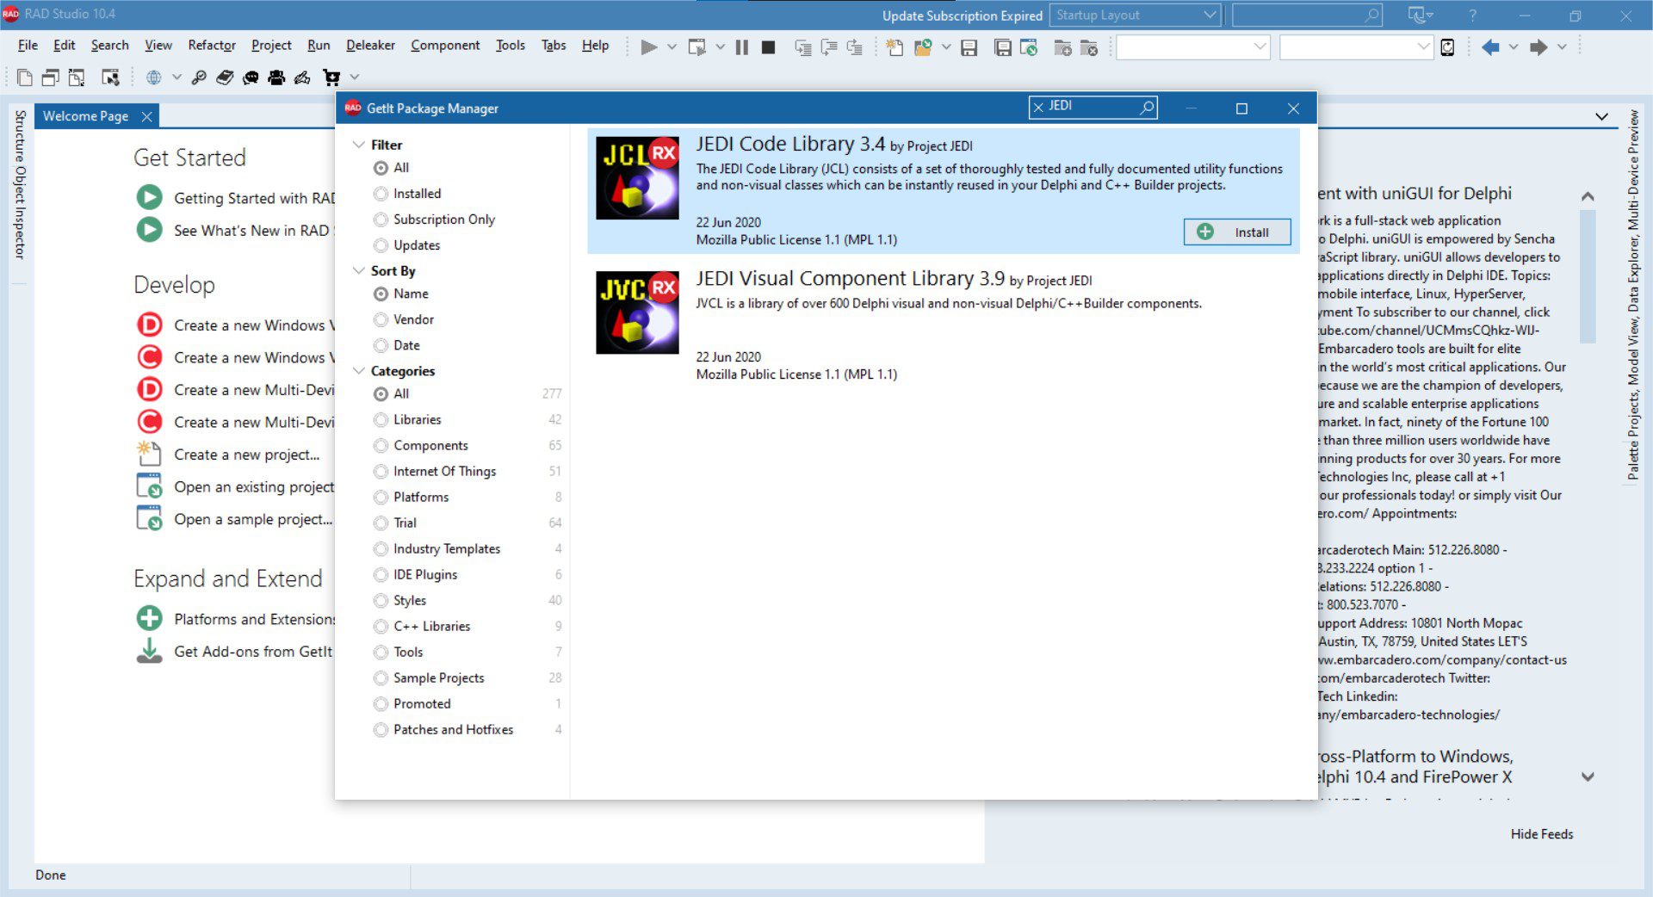Image resolution: width=1653 pixels, height=897 pixels.
Task: Install the JEDI Code Library package
Action: click(1237, 232)
